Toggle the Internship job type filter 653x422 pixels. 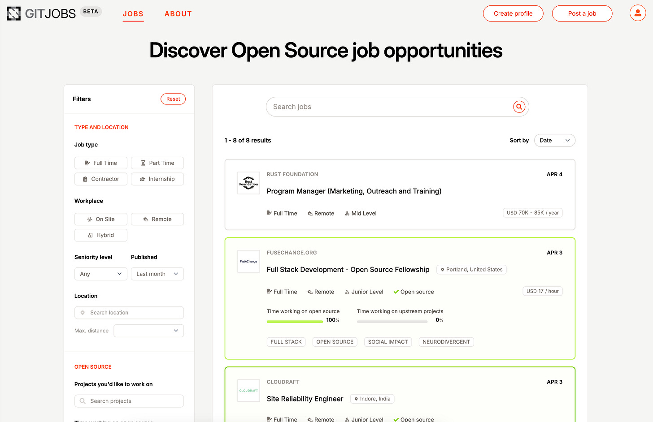(x=157, y=179)
